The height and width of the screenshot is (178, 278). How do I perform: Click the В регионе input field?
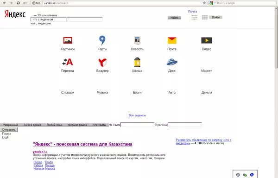(x=185, y=125)
